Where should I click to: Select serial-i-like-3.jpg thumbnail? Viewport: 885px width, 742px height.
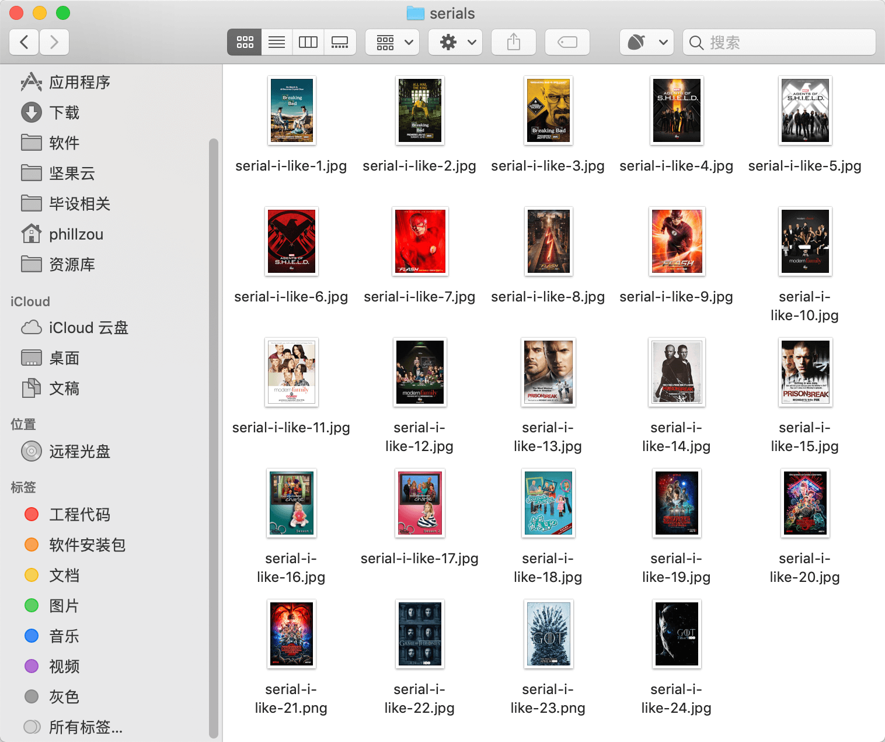[x=548, y=110]
